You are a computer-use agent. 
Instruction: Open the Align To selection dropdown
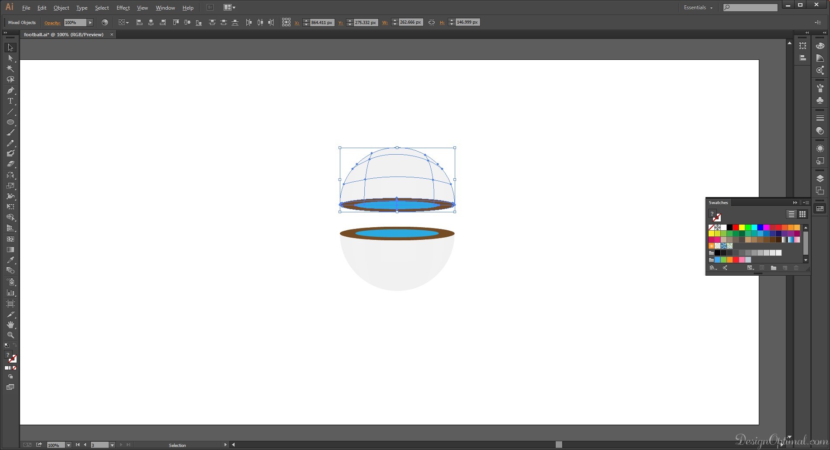tap(124, 22)
